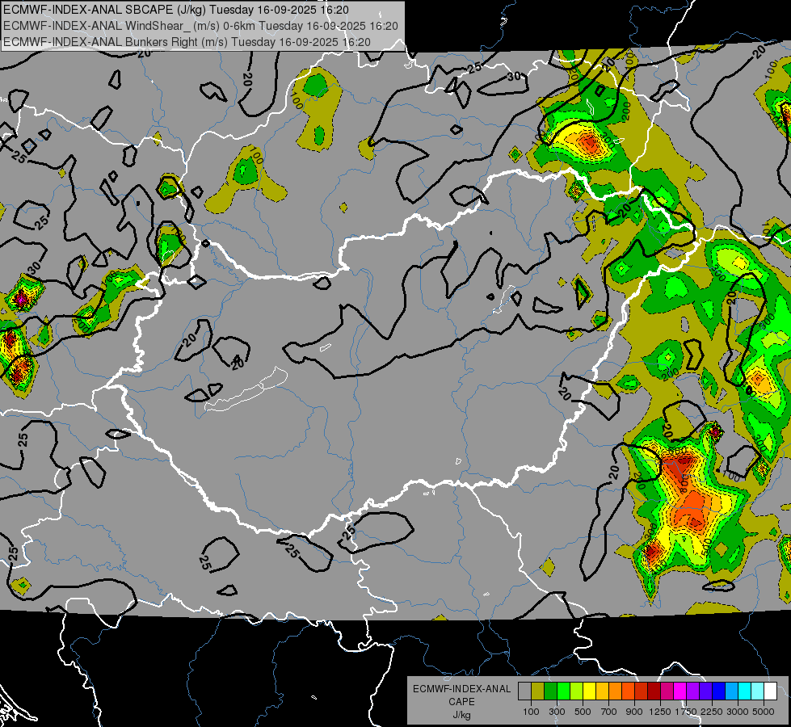The image size is (791, 727).
Task: Click the 1250 label under the legend
Action: (660, 712)
